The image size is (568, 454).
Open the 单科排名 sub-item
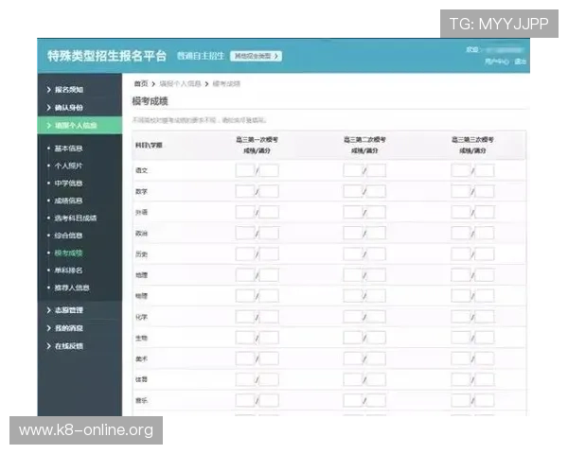click(68, 271)
